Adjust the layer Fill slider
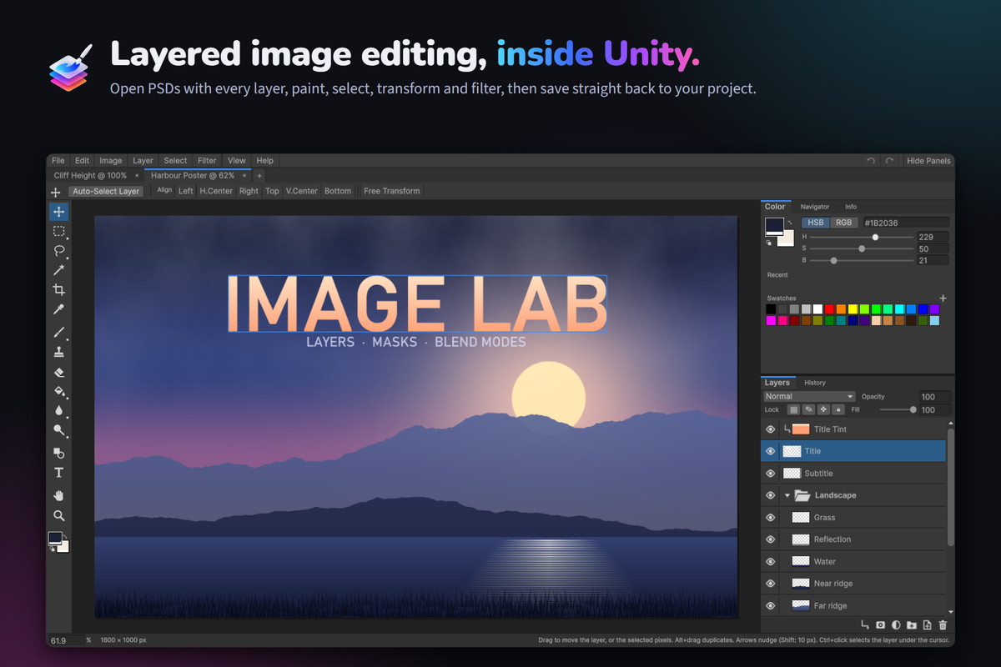This screenshot has width=1001, height=667. click(x=898, y=409)
